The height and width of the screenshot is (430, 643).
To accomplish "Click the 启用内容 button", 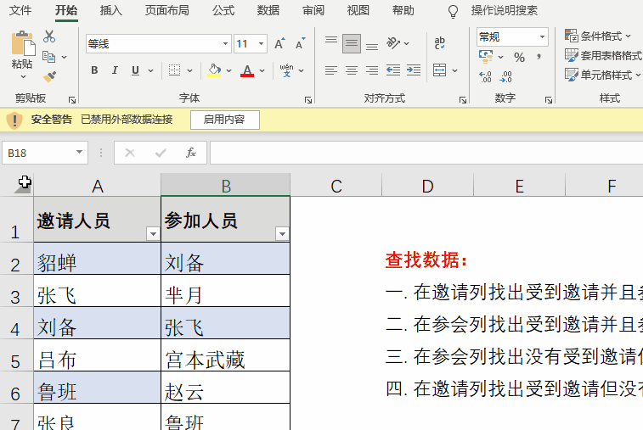I will pos(224,120).
